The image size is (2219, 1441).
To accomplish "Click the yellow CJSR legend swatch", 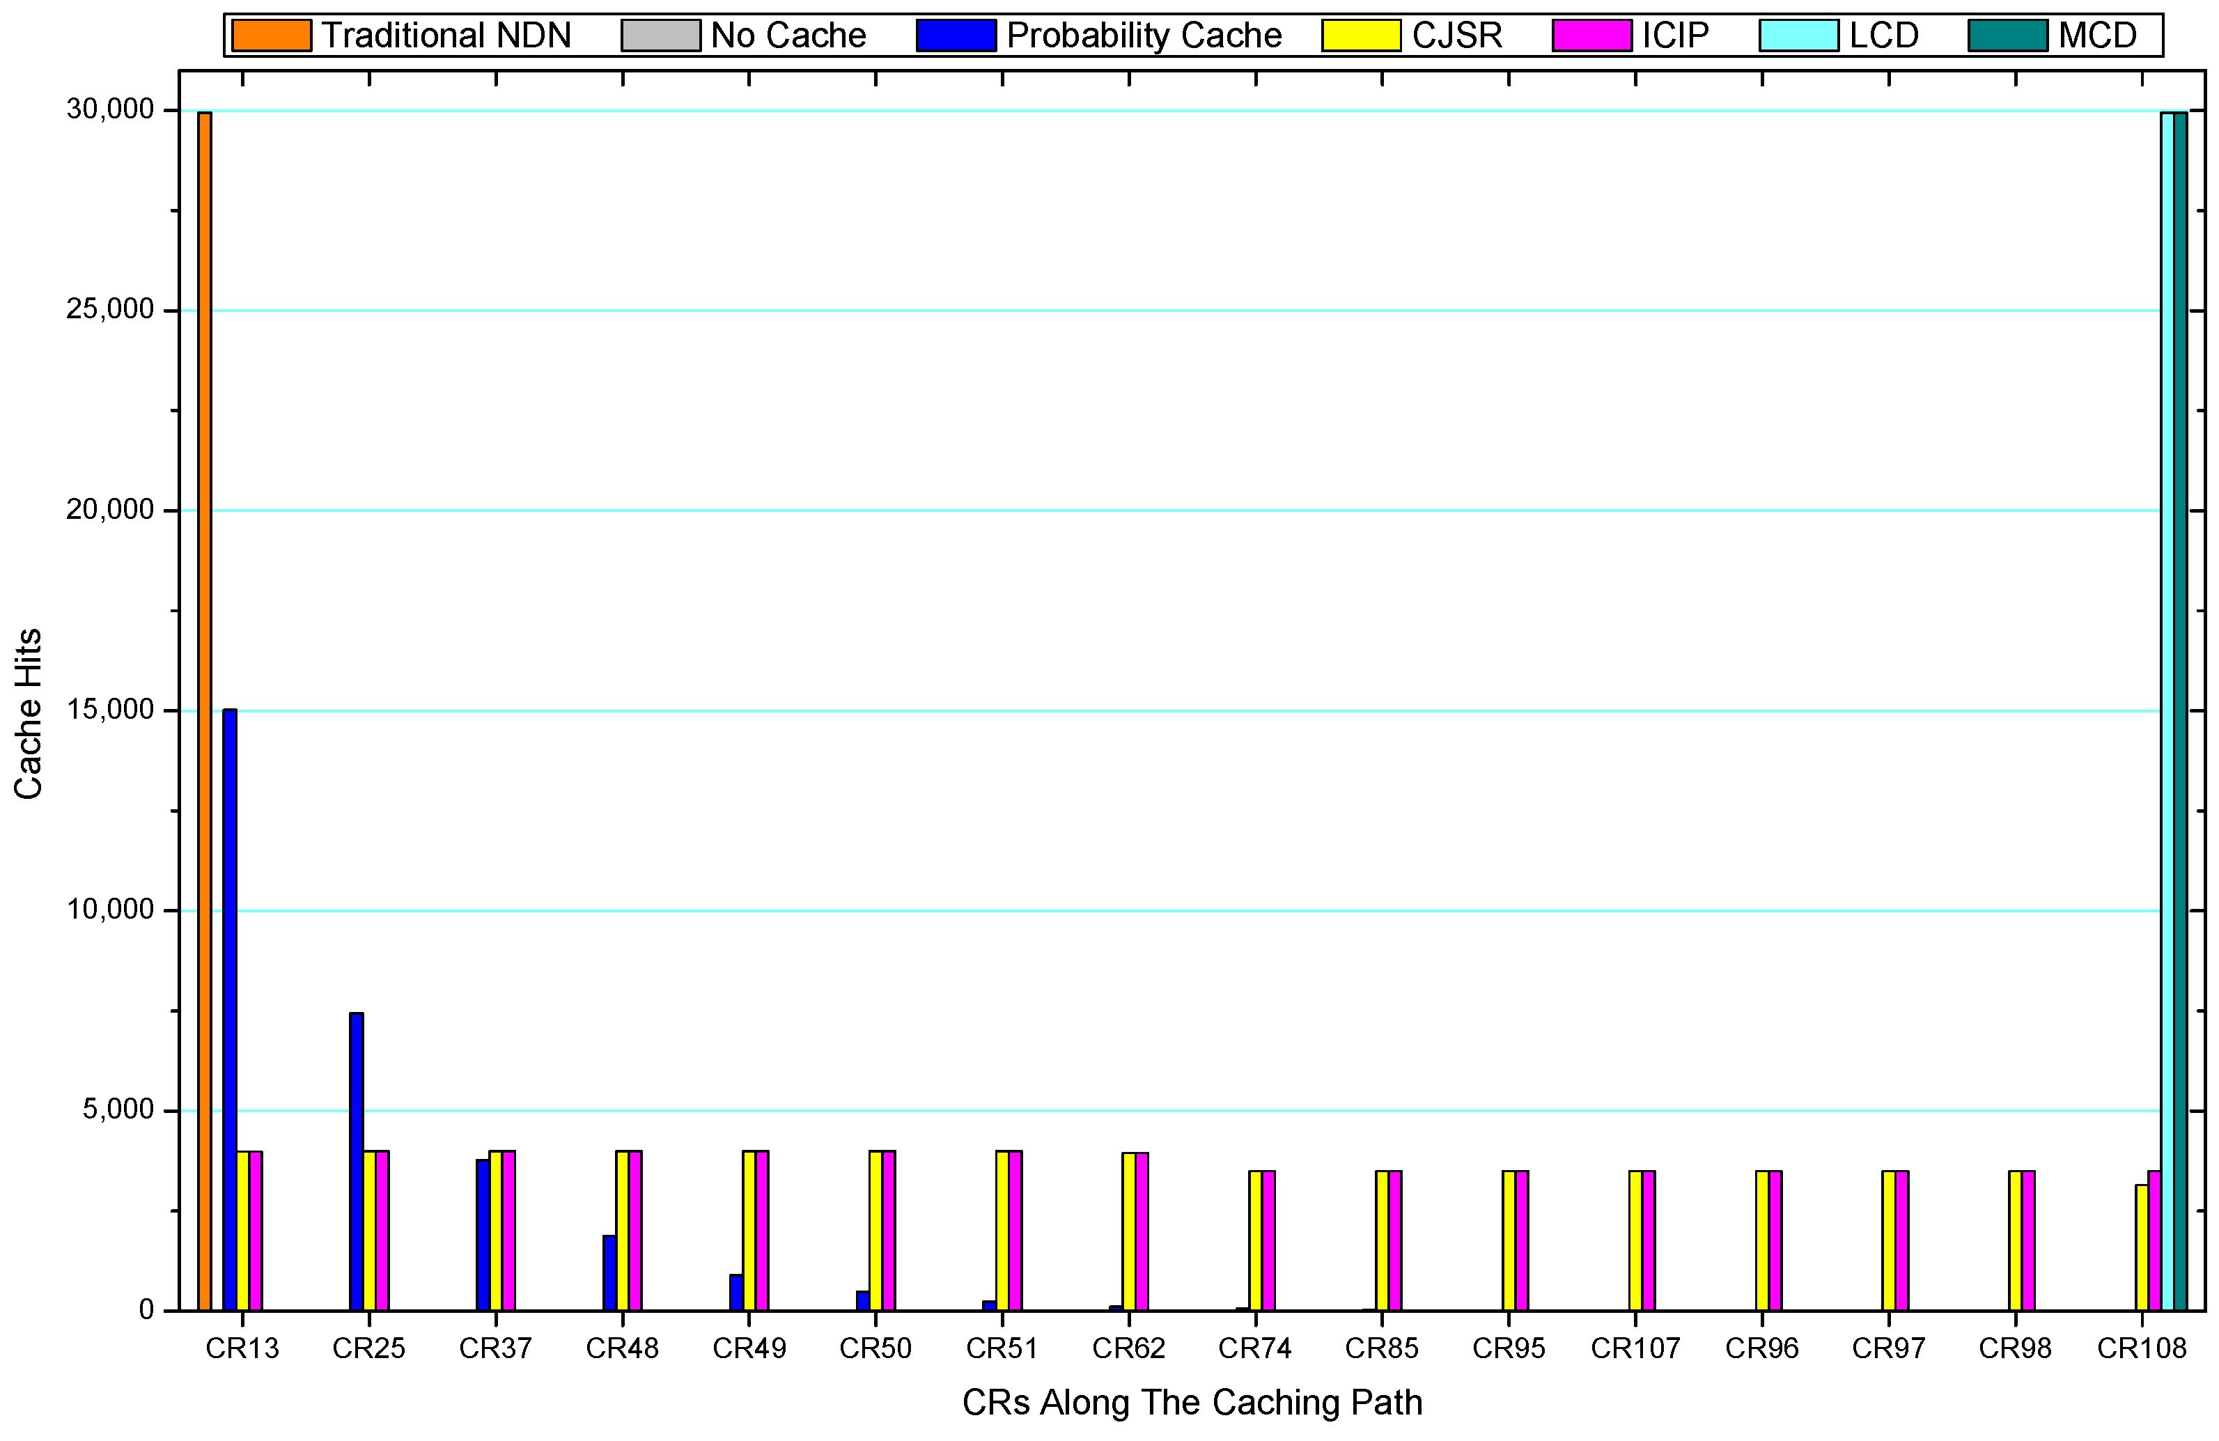I will pos(1360,36).
